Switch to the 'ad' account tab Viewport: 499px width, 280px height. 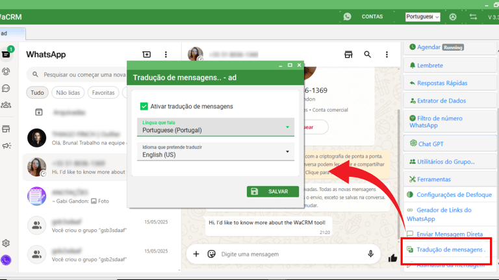coord(12,33)
